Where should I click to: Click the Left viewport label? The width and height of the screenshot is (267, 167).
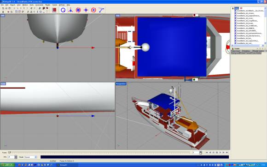3,16
